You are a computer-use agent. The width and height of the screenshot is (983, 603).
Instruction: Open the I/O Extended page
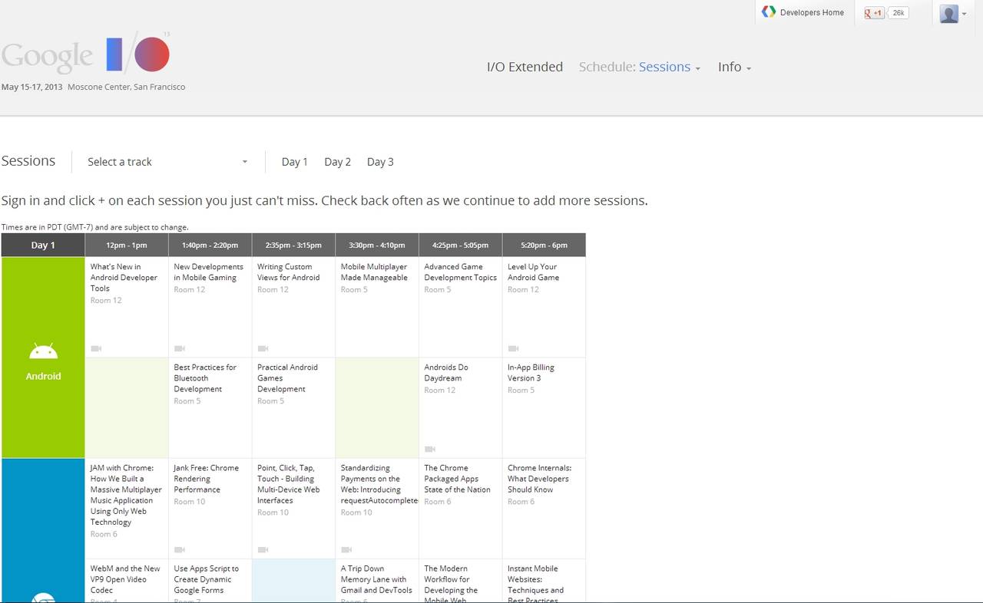tap(525, 67)
